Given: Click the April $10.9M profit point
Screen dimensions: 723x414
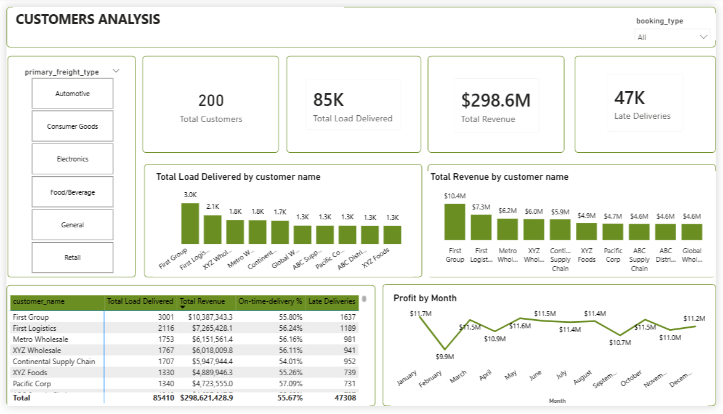Looking at the screenshot, I should pos(495,331).
